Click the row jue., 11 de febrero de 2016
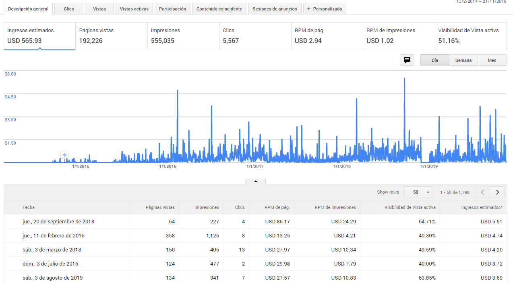Screen dimensions: 513x282 point(255,235)
